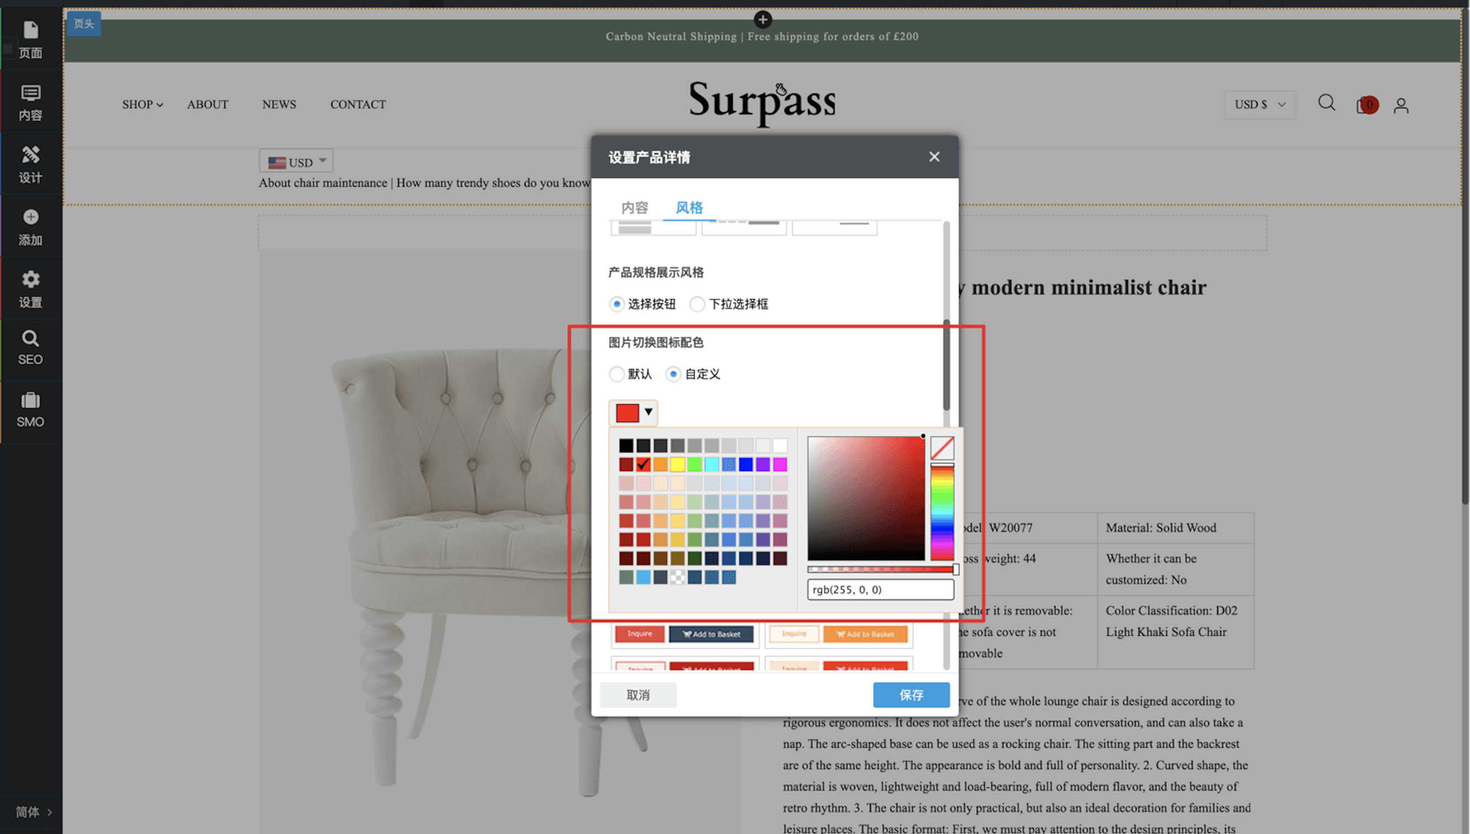
Task: Open the SEO magnifier sidebar icon
Action: 30,348
